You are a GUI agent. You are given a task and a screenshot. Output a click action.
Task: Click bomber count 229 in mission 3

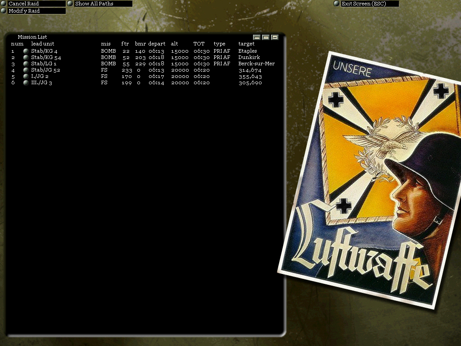click(x=140, y=64)
